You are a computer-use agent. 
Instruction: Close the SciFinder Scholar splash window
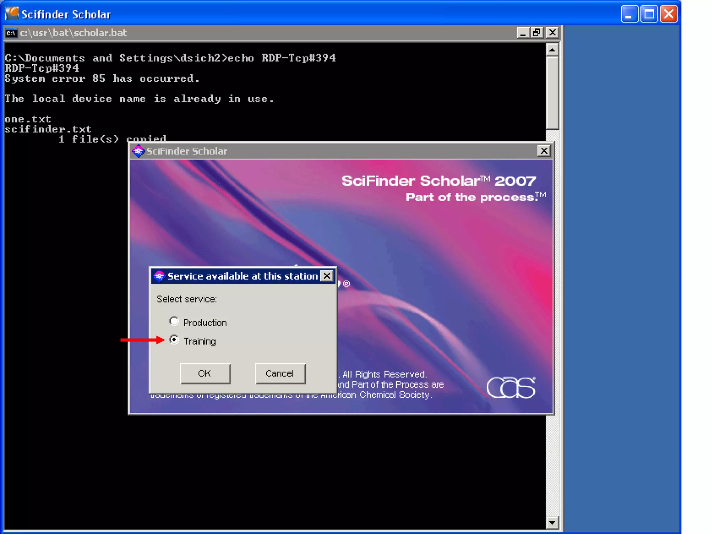point(544,151)
